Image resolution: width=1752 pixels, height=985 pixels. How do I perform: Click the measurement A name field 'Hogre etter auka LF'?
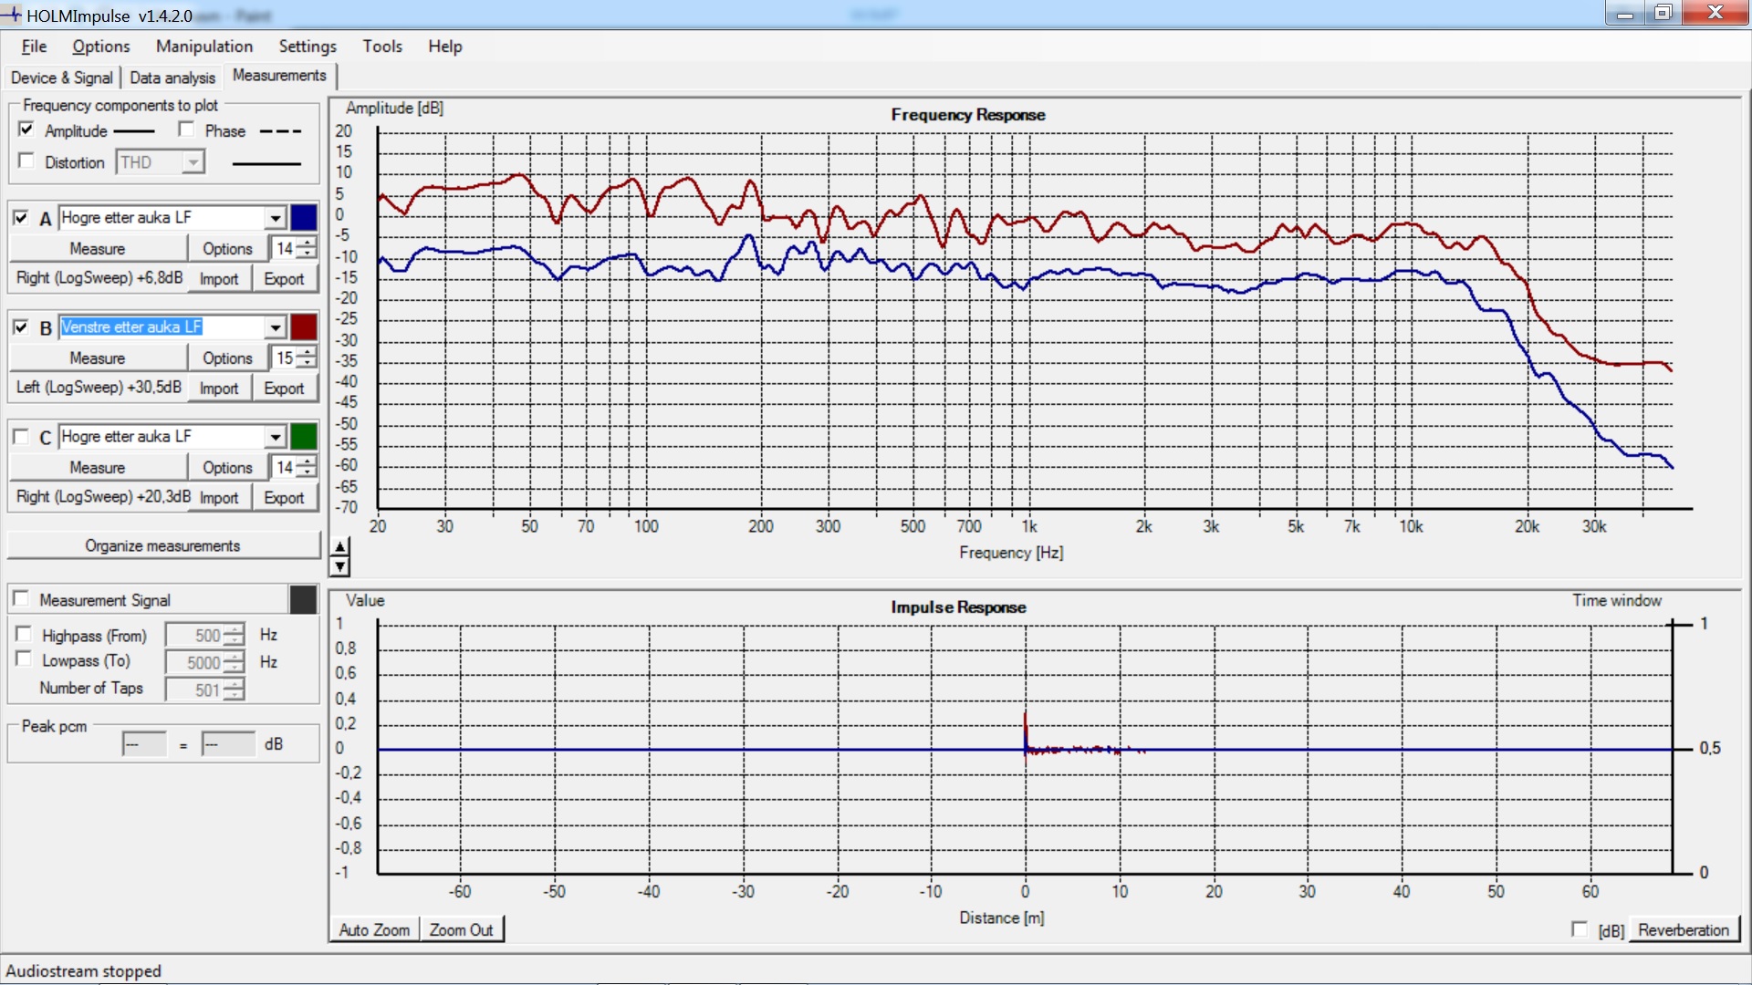pyautogui.click(x=162, y=218)
